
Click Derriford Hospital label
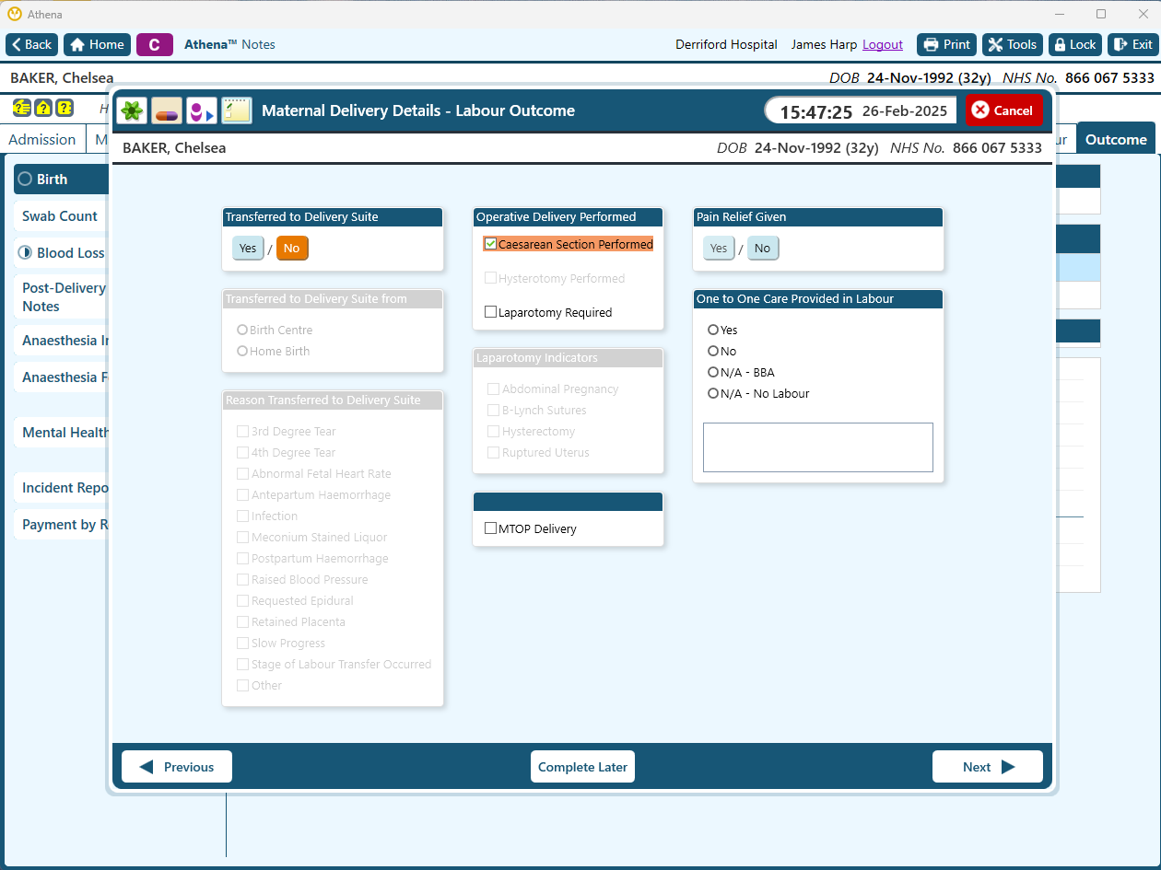pyautogui.click(x=726, y=44)
